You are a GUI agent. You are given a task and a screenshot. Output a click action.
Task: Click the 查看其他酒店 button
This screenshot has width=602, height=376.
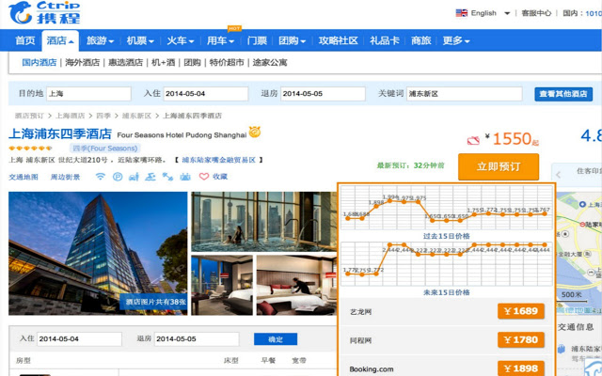(563, 94)
